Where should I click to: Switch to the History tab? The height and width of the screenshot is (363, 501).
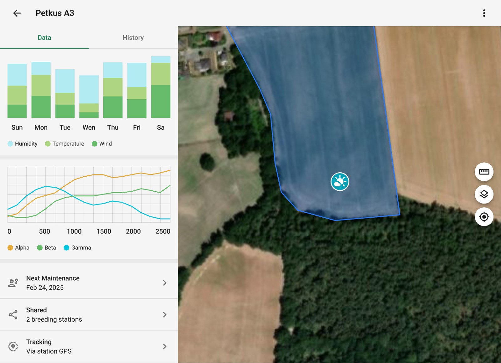133,37
